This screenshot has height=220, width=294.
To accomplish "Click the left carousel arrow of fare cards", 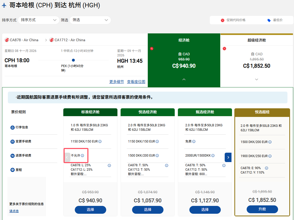I will click(67, 157).
